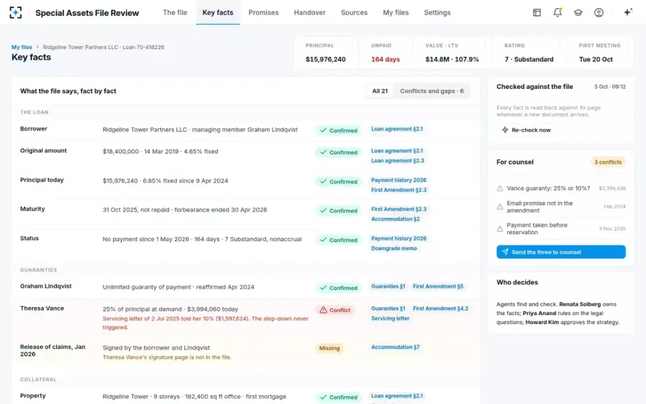Open Downgrade memo source link
Image resolution: width=646 pixels, height=404 pixels.
[x=394, y=248]
